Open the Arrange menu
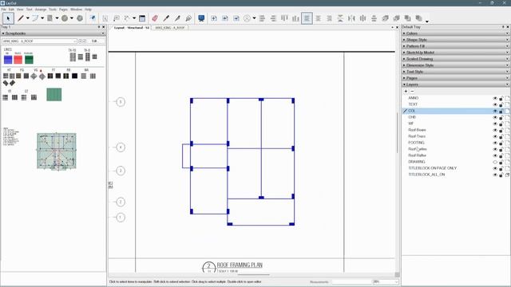 (x=41, y=10)
